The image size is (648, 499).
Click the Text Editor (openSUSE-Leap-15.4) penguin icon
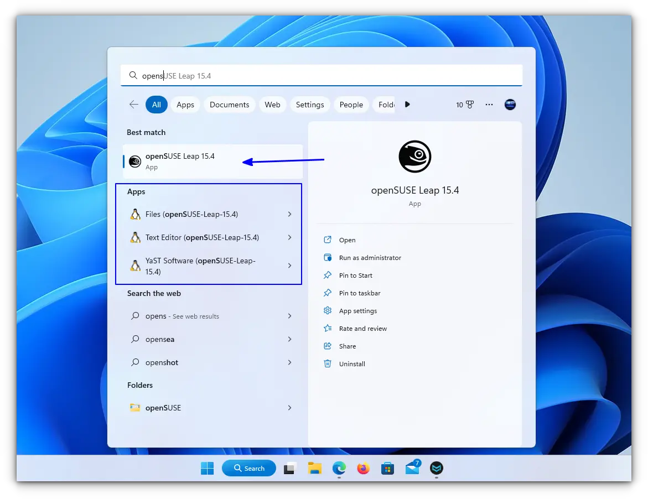tap(135, 237)
